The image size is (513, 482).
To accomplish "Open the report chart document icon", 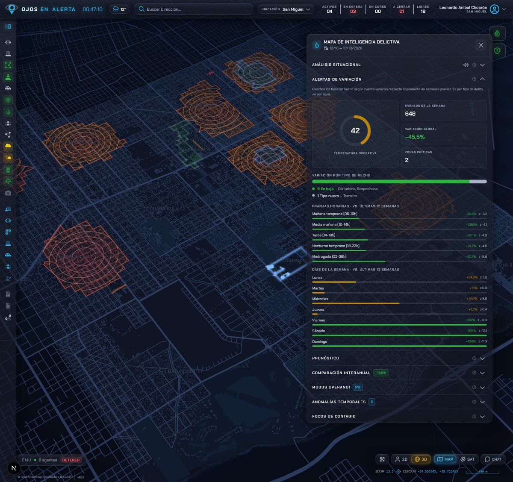I will click(8, 294).
